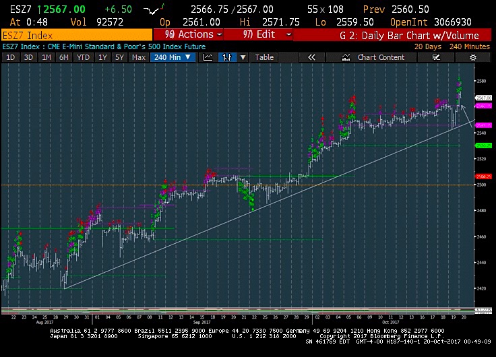Click the white 2567.00 price axis tag
Viewport: 496px width, 357px height.
click(484, 98)
